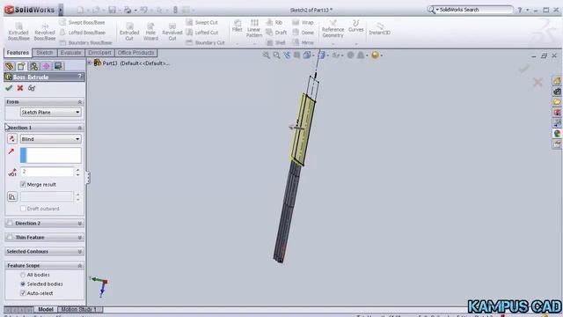Click the direction of extrusion selection box
This screenshot has width=563, height=317.
51,155
